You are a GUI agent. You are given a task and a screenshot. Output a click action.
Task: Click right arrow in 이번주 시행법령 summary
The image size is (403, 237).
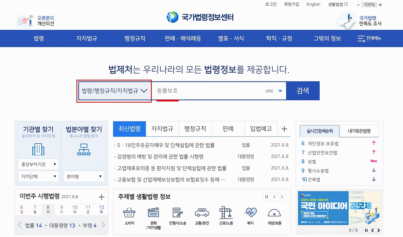click(x=103, y=225)
